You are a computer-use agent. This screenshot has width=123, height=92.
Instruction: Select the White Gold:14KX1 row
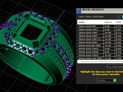100,55
